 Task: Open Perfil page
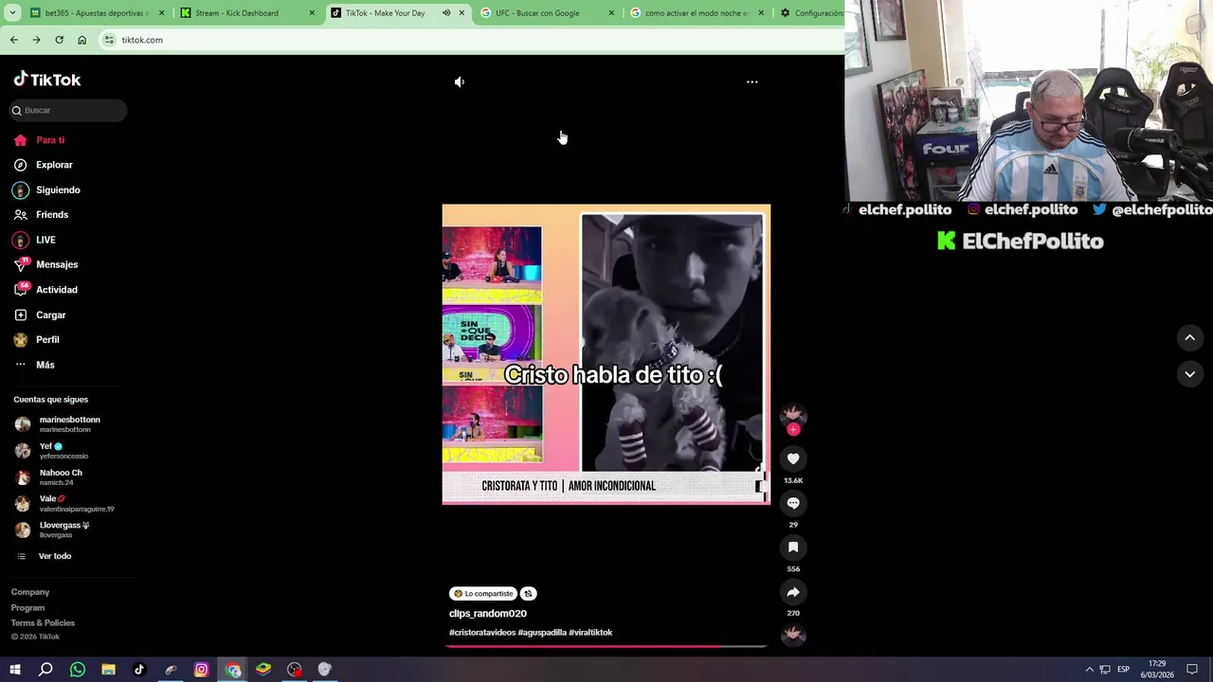47,339
